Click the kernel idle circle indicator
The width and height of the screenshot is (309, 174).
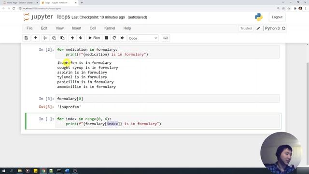(283, 29)
